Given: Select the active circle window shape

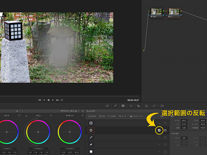Looking at the screenshot, I should [91, 130].
